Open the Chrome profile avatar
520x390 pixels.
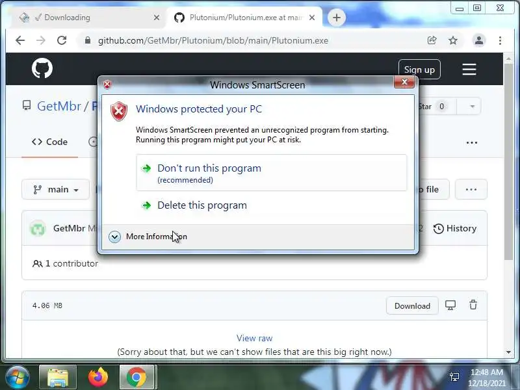(x=479, y=40)
